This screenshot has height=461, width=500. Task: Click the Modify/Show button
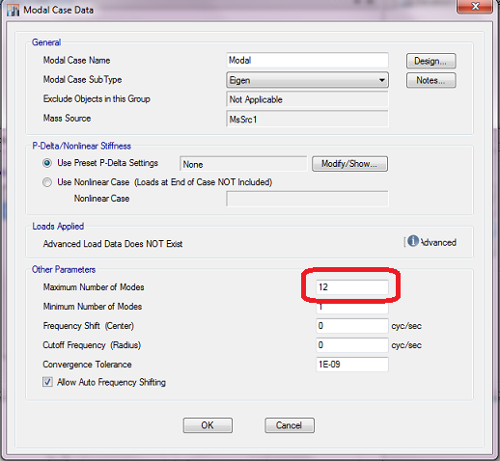[x=349, y=164]
